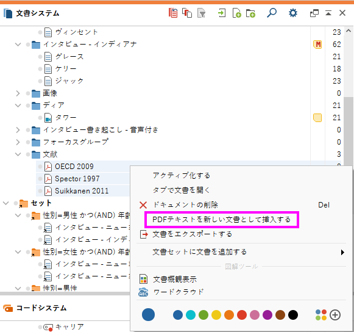Open the gear settings icon in header
The height and width of the screenshot is (332, 354).
coord(293,13)
